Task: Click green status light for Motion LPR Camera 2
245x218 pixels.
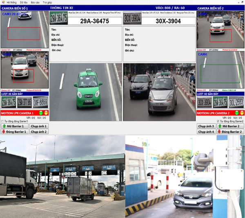Action: click(x=236, y=113)
